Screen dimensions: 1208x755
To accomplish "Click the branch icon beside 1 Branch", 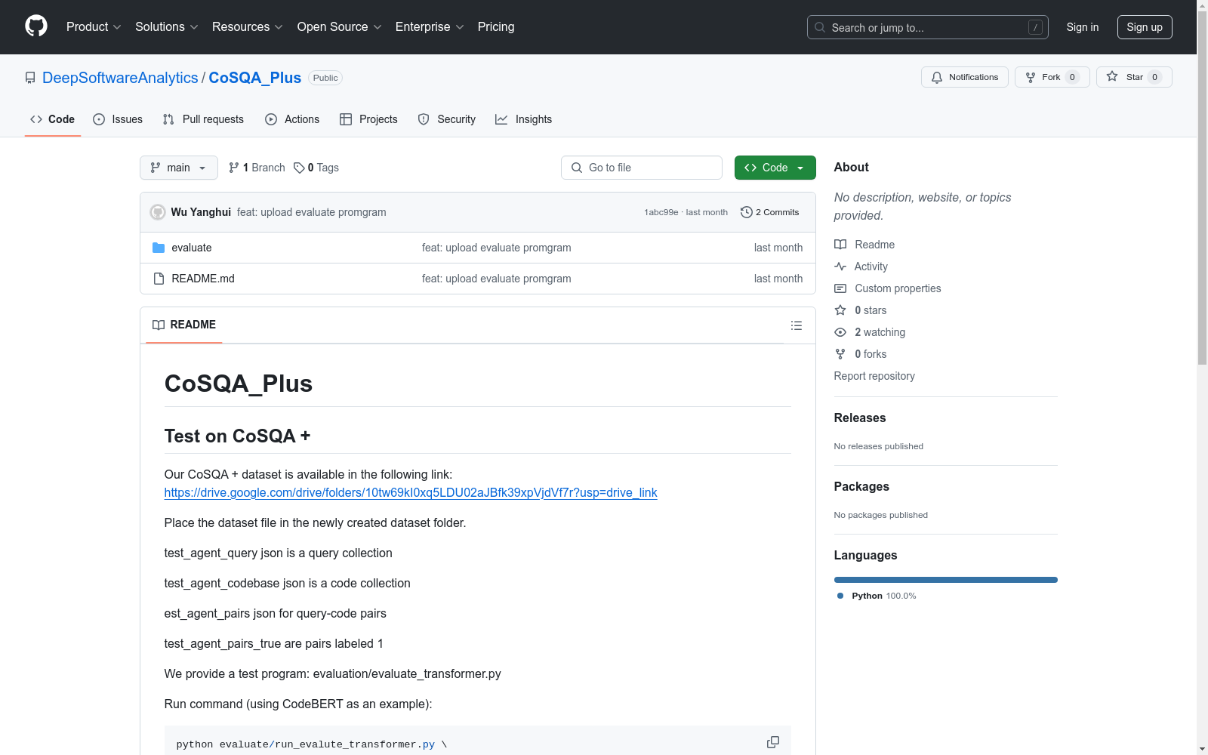I will [x=234, y=168].
